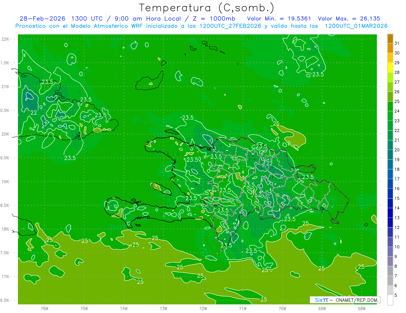Click the "76W" longitude axis label
Viewport: 406px width, 313px height.
tap(44, 309)
